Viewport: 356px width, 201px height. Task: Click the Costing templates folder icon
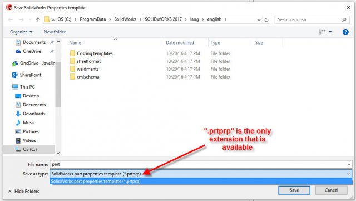tap(72, 53)
